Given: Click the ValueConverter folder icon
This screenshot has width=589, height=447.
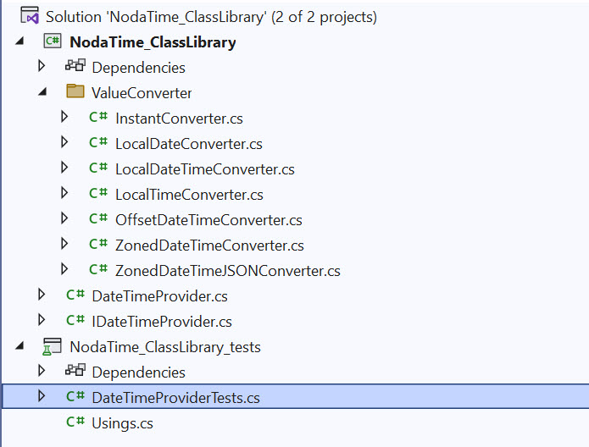Looking at the screenshot, I should click(75, 92).
